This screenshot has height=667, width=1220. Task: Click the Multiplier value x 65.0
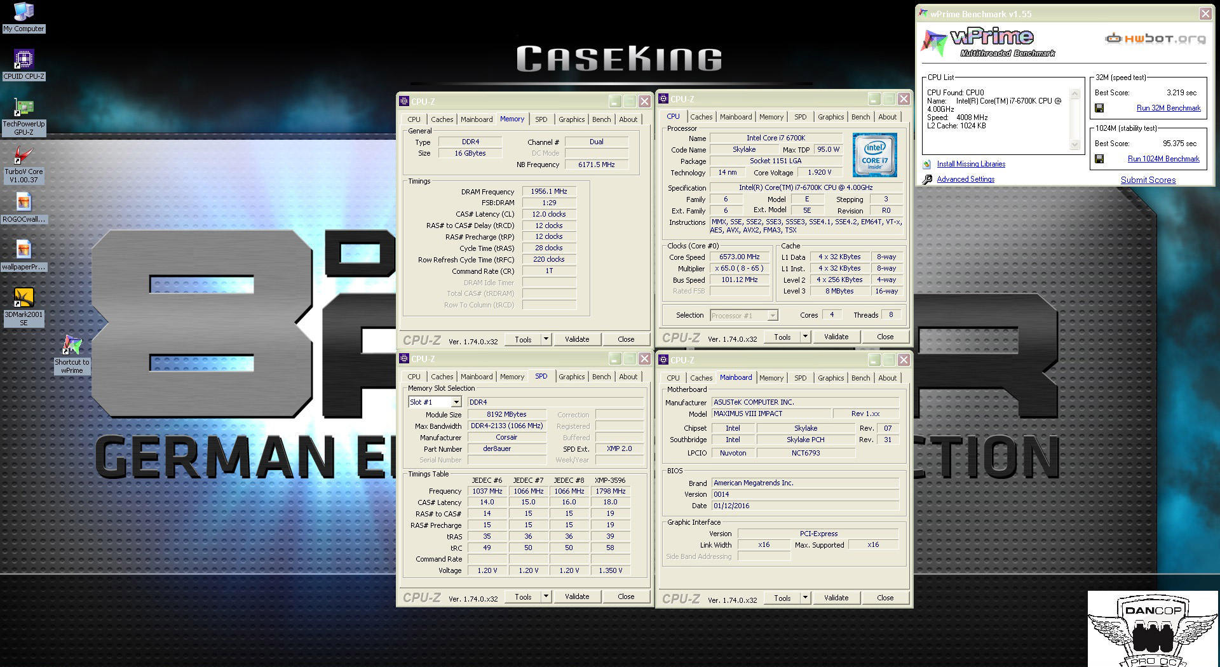[x=740, y=268]
